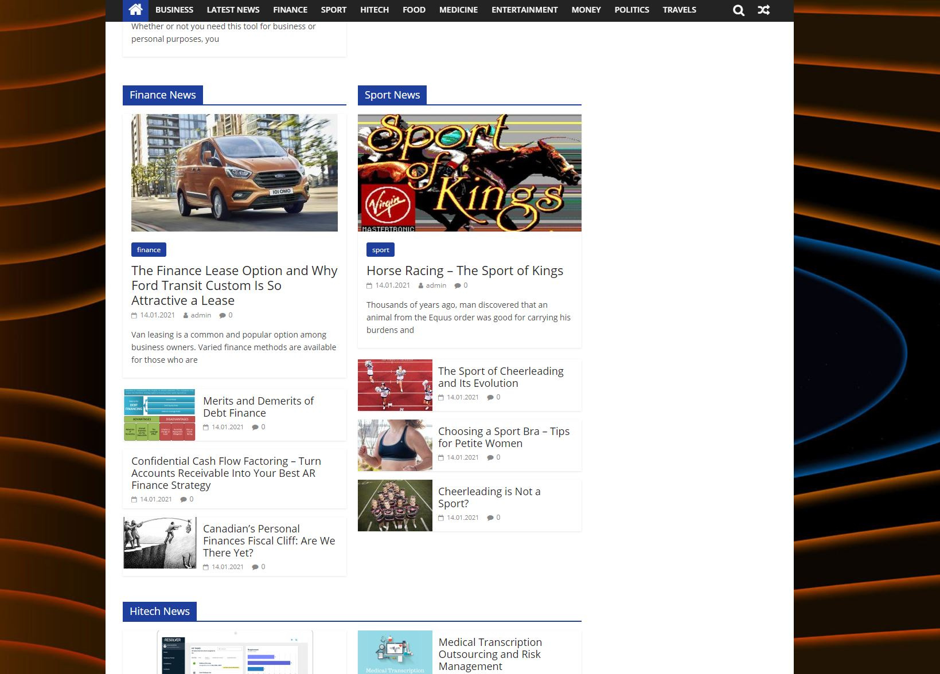Click 14.01.2021 date under Sport Bra article

(x=463, y=457)
